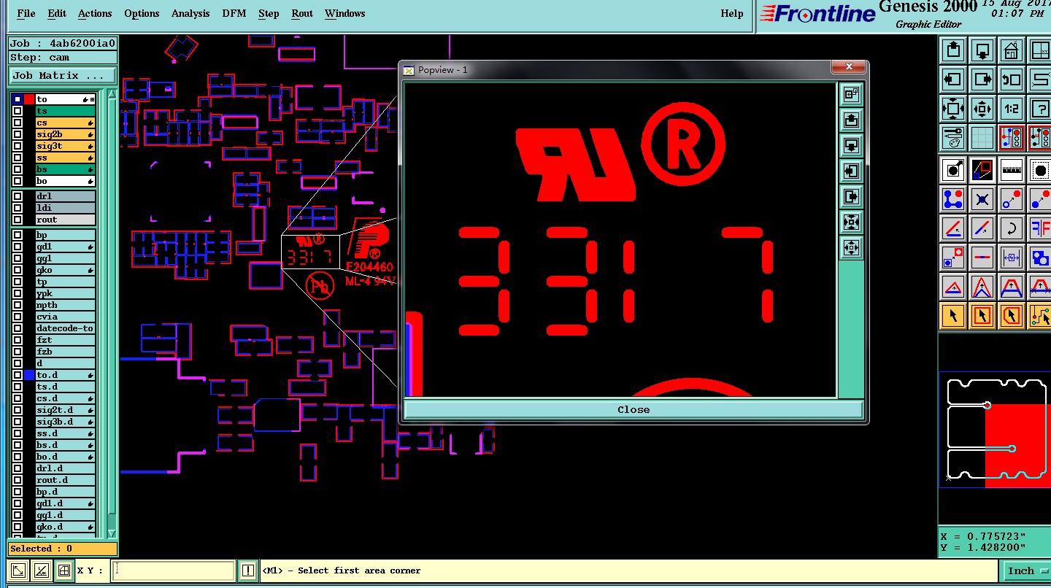Click the curved rotate arrow icon
1051x588 pixels.
1012,228
